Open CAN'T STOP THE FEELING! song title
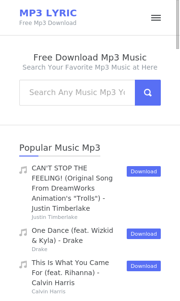180x301 pixels. pyautogui.click(x=72, y=188)
